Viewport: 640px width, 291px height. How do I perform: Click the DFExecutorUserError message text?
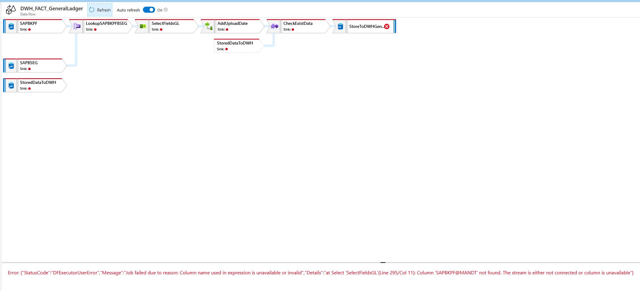point(321,273)
